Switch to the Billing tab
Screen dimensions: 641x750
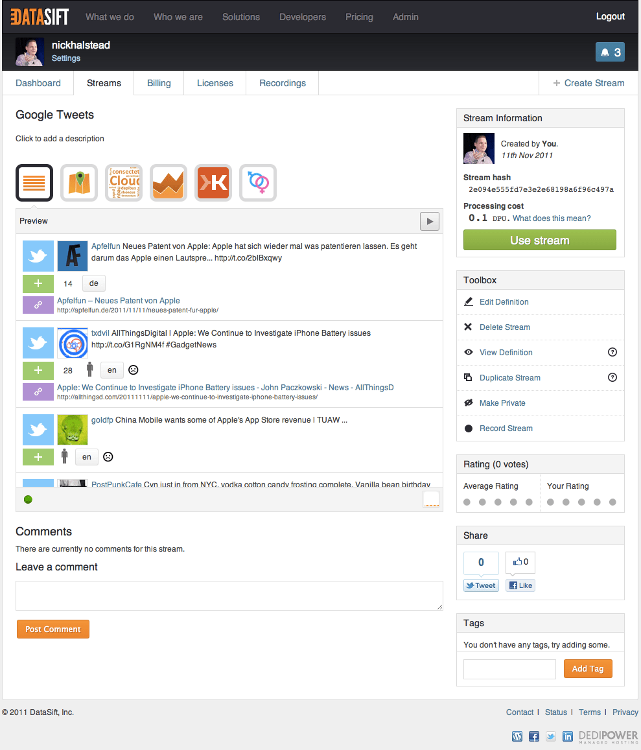tap(159, 83)
